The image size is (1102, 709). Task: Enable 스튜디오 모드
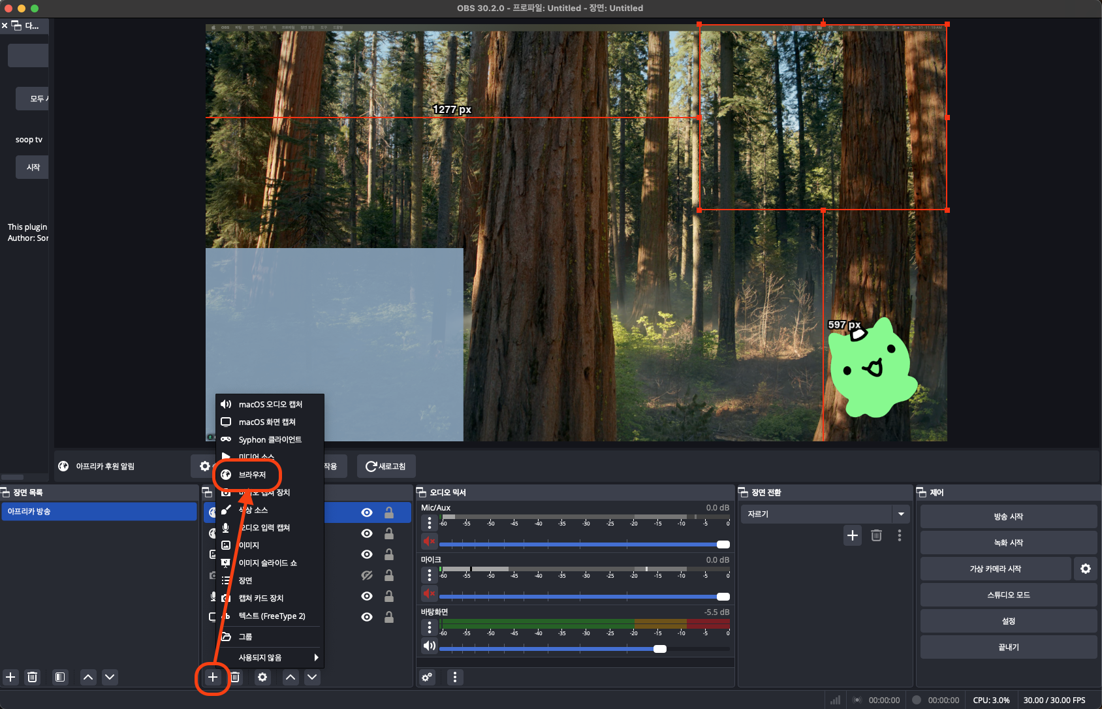click(x=1009, y=595)
